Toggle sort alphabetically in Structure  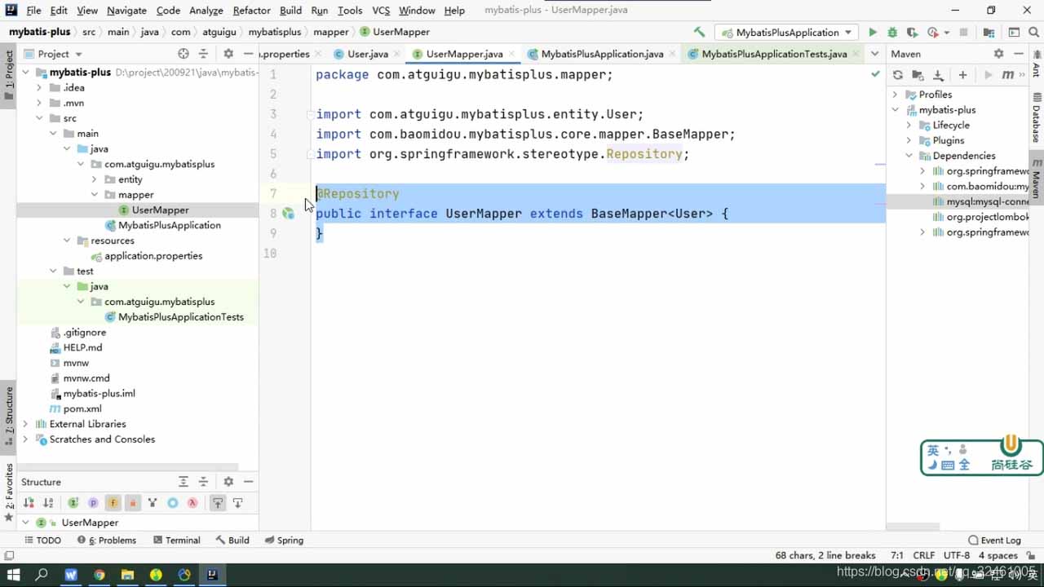[48, 503]
